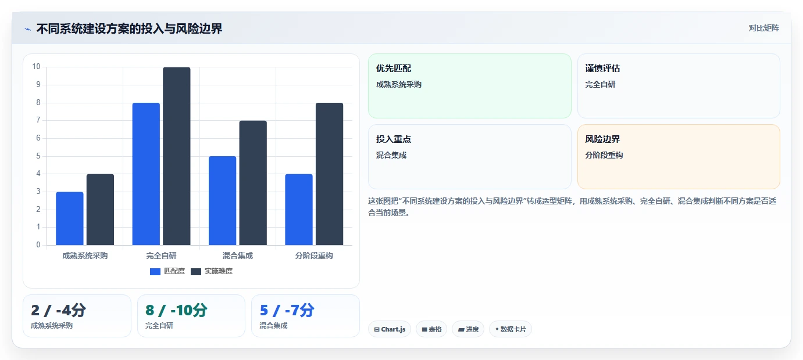Click the lightning icon beside the panel title
This screenshot has width=803, height=360.
(x=27, y=29)
